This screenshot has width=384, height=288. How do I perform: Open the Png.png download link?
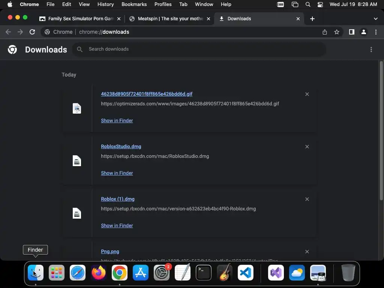click(x=110, y=252)
